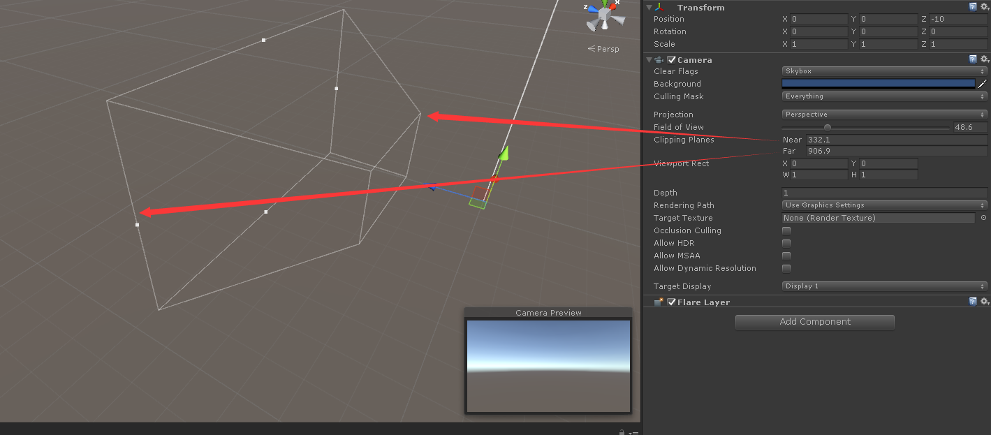The height and width of the screenshot is (435, 991).
Task: Open the Camera component gear menu
Action: pyautogui.click(x=984, y=59)
